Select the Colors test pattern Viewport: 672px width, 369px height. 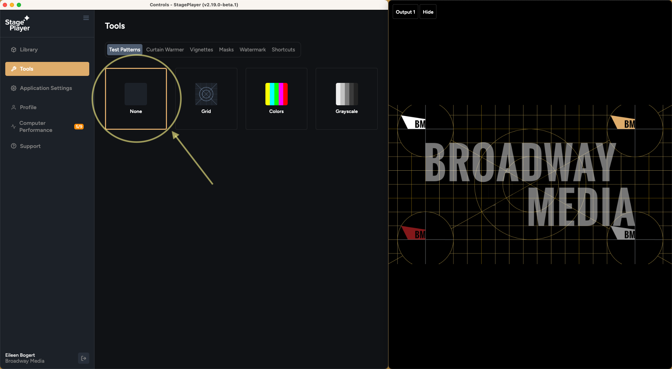click(276, 99)
